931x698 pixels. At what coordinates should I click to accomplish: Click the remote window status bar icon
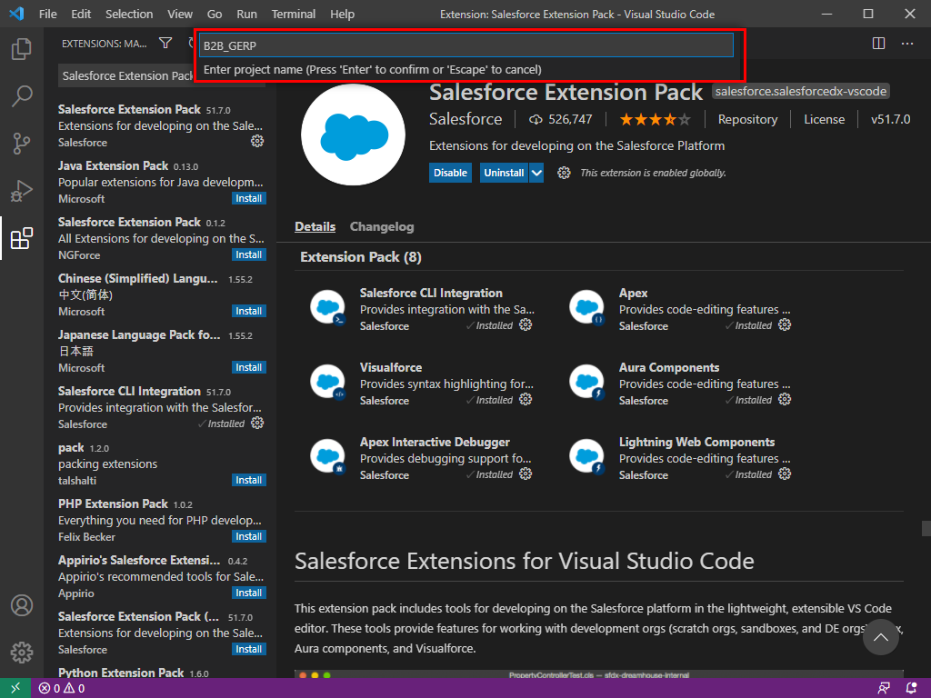[15, 688]
